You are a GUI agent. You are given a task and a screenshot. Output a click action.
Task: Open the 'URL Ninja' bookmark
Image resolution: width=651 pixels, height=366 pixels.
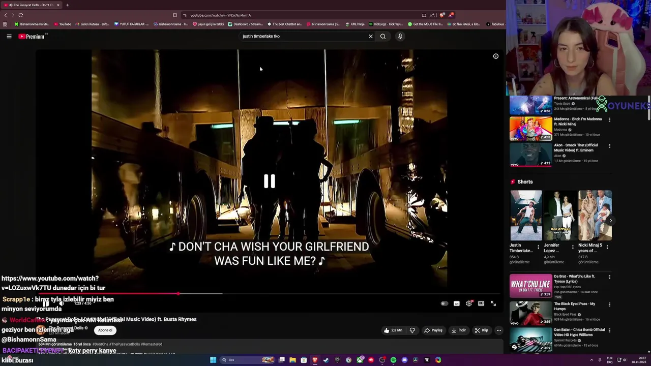(x=355, y=24)
